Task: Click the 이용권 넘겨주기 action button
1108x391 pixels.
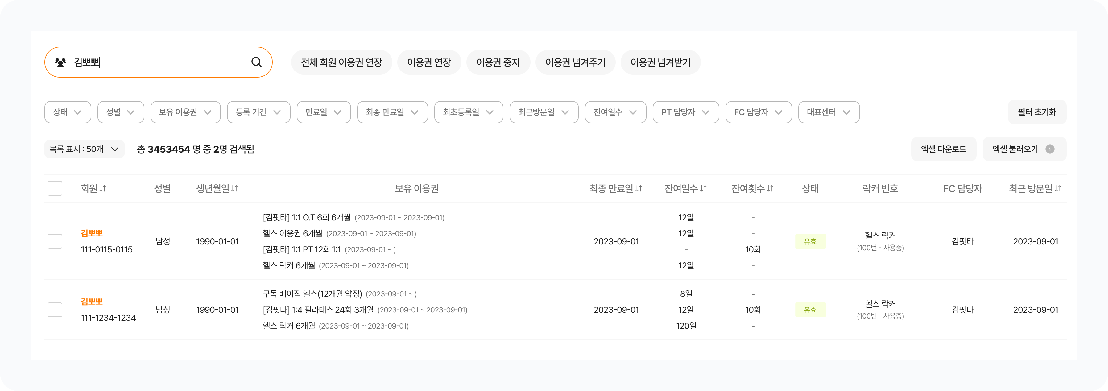Action: 575,62
